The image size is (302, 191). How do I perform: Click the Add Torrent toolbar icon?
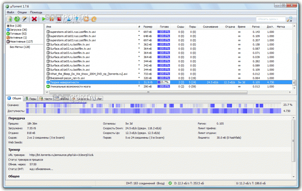tap(9, 19)
